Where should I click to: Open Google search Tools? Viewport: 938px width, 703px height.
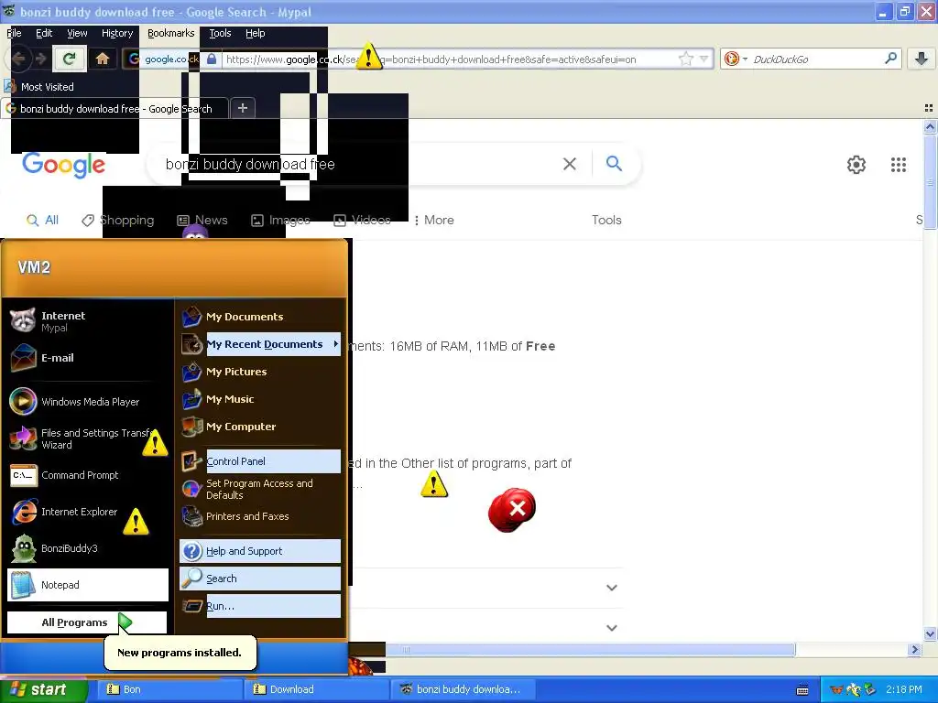pyautogui.click(x=606, y=220)
